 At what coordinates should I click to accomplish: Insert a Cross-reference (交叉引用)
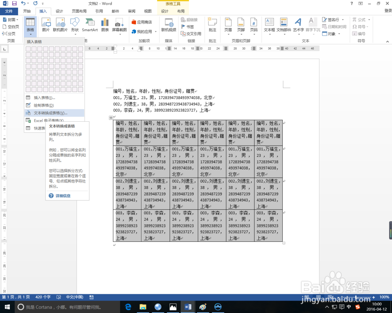(191, 34)
